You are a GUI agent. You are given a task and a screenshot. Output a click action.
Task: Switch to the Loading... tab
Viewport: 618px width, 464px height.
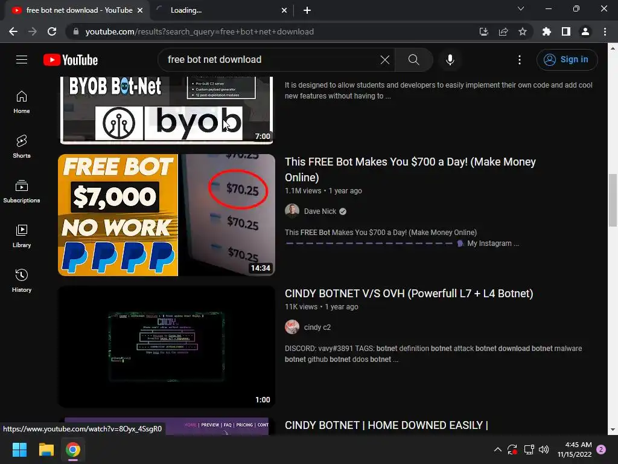(x=221, y=10)
